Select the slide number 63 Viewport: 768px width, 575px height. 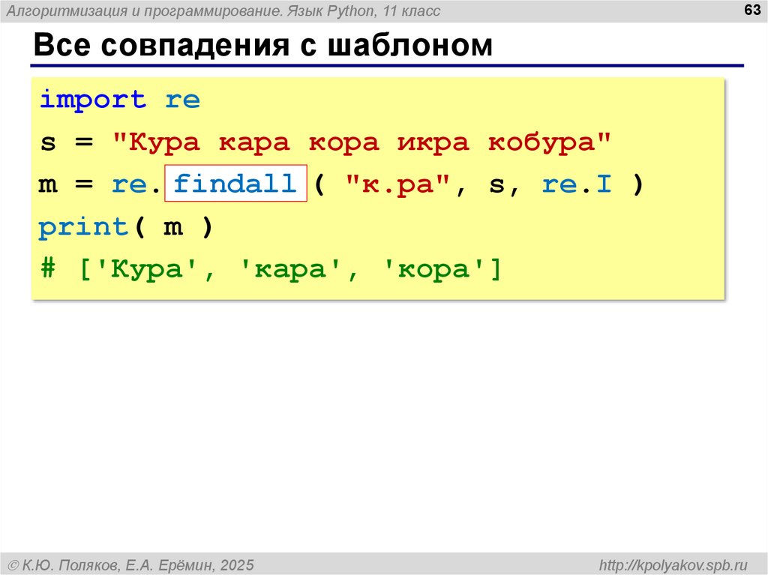(x=749, y=10)
